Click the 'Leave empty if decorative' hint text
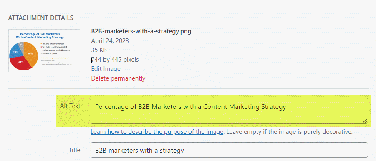This screenshot has height=161, width=376. point(290,132)
